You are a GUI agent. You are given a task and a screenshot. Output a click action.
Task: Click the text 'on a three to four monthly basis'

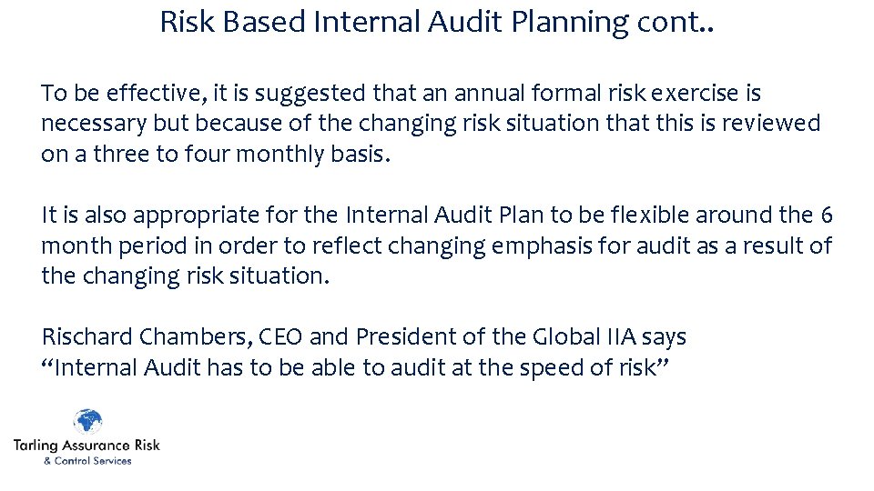tap(215, 155)
